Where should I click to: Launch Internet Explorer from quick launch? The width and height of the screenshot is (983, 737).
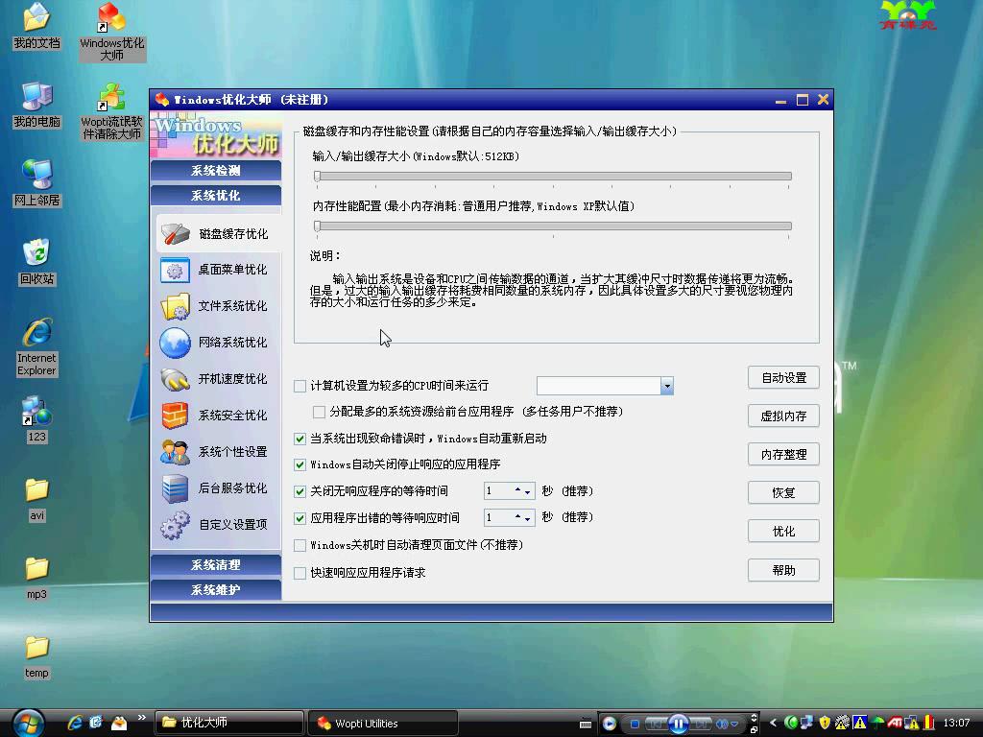tap(75, 723)
